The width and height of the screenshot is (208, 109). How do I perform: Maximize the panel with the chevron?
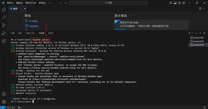200,33
